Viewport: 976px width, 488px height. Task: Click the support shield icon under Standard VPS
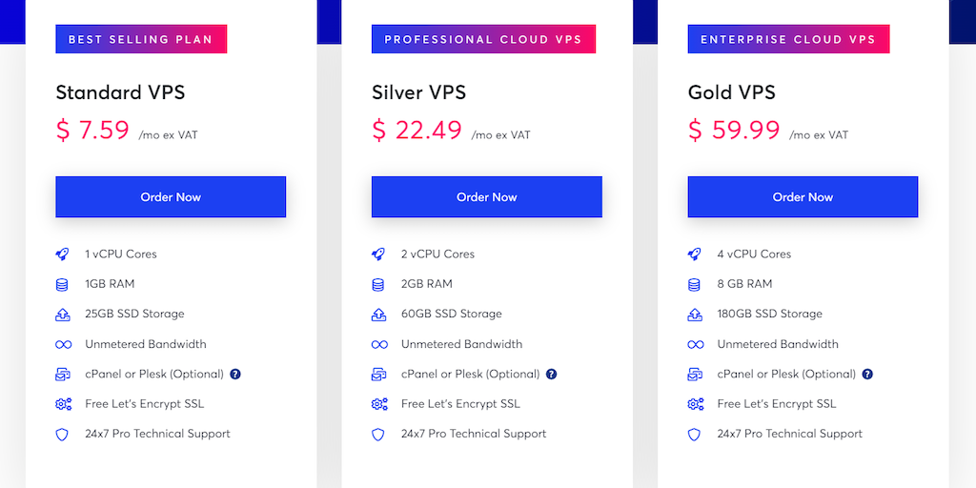tap(64, 435)
